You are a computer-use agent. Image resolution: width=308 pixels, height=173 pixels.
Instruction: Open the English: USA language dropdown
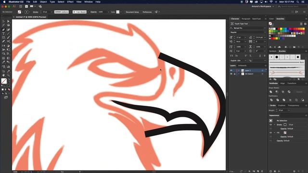(246, 61)
